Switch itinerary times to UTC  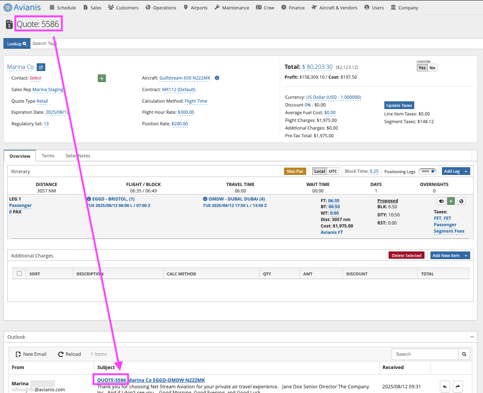click(x=333, y=171)
